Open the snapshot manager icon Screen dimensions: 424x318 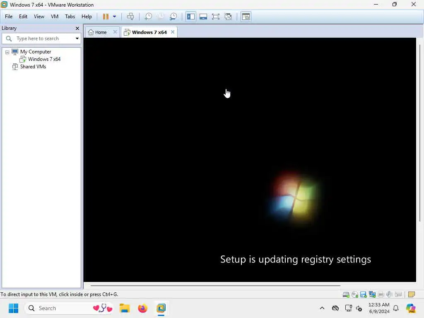click(173, 17)
